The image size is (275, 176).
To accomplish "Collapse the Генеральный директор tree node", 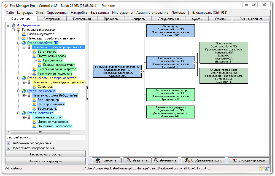I will [13, 30].
